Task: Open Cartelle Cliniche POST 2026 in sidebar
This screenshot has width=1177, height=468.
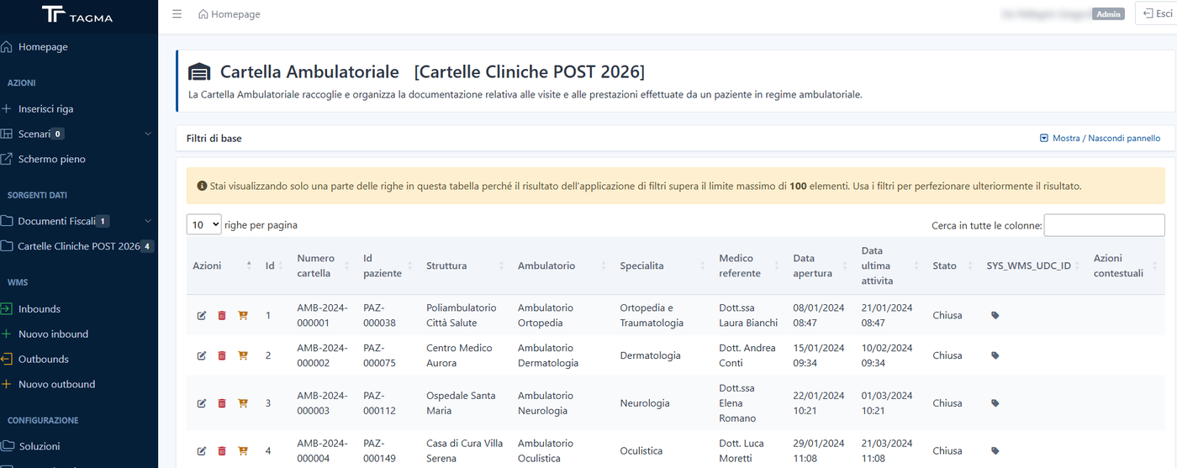Action: pos(79,246)
